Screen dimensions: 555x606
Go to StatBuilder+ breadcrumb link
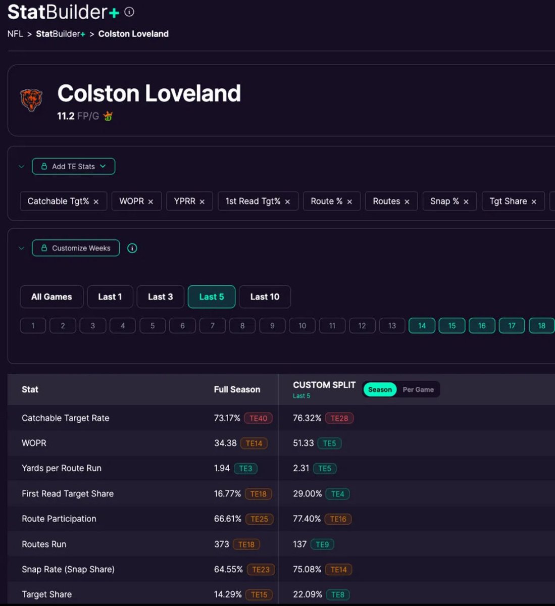click(x=61, y=34)
